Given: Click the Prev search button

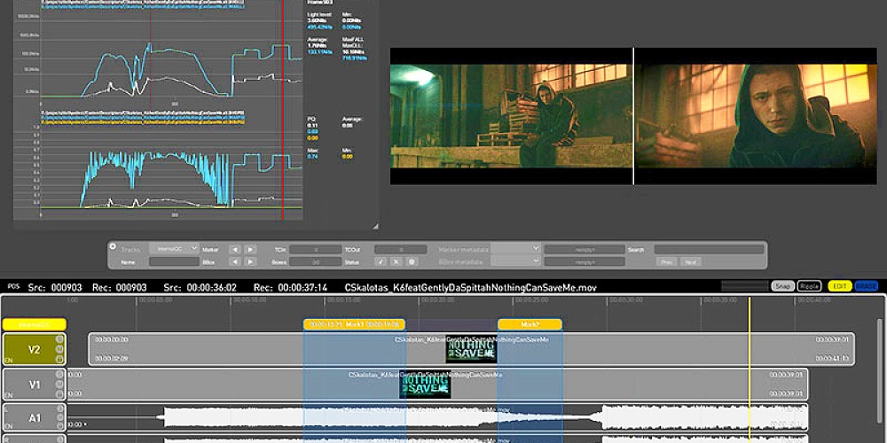Looking at the screenshot, I should click(x=666, y=261).
